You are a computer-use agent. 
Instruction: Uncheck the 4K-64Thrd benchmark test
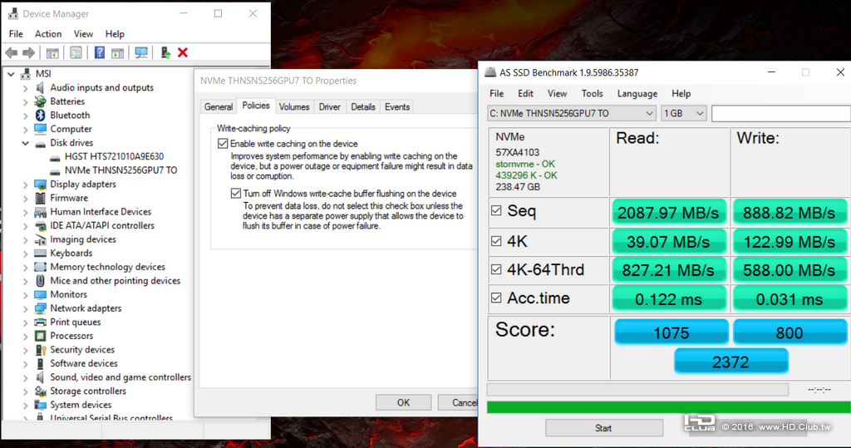(496, 269)
